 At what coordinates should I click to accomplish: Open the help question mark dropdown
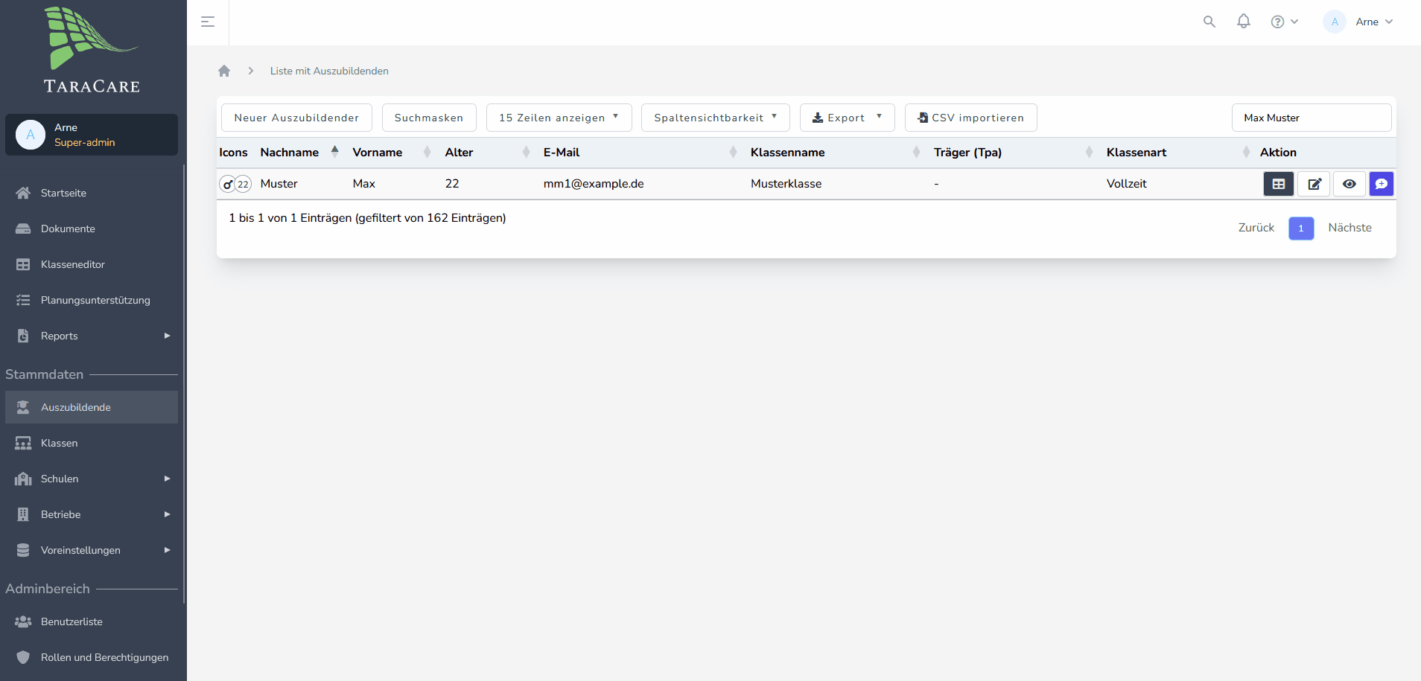[x=1285, y=22]
